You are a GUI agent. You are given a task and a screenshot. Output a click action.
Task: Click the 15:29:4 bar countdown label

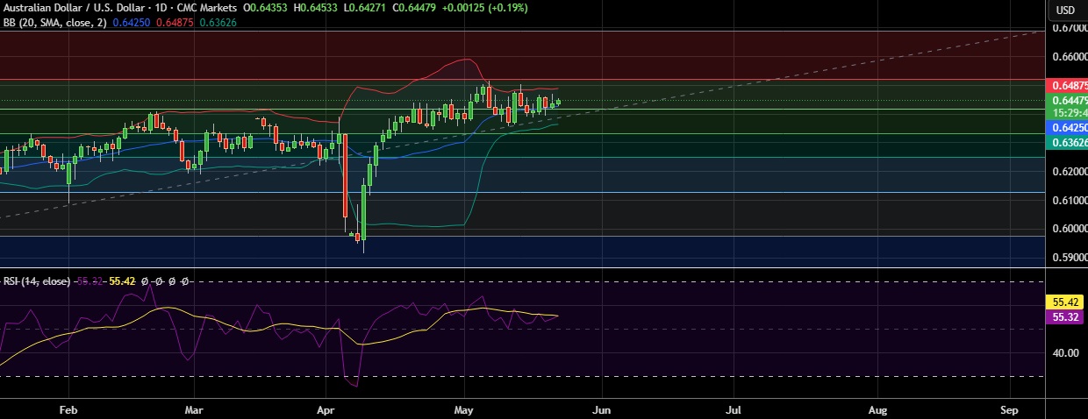click(x=1065, y=112)
